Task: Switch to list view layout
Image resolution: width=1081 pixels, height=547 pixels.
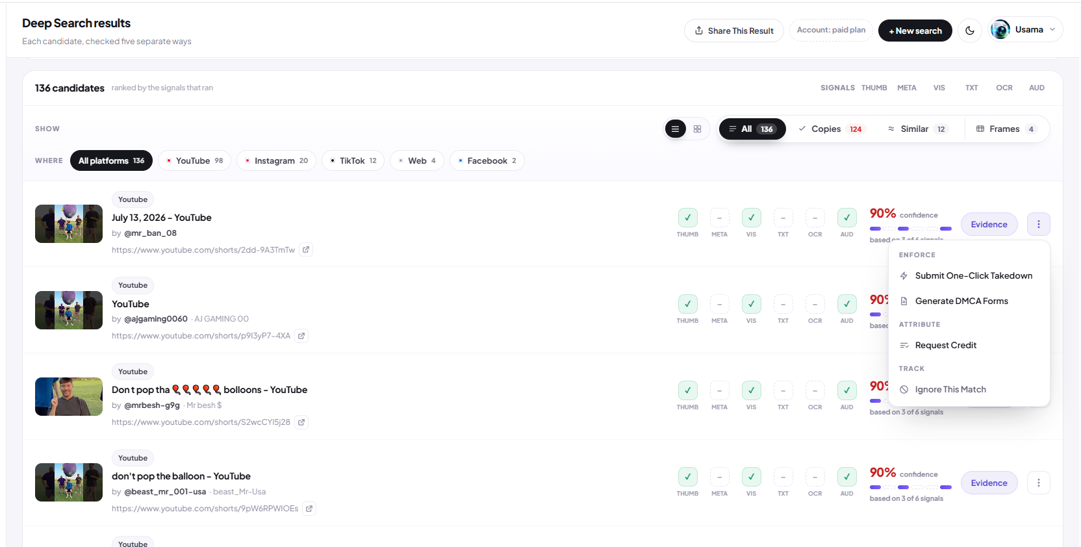Action: tap(676, 129)
